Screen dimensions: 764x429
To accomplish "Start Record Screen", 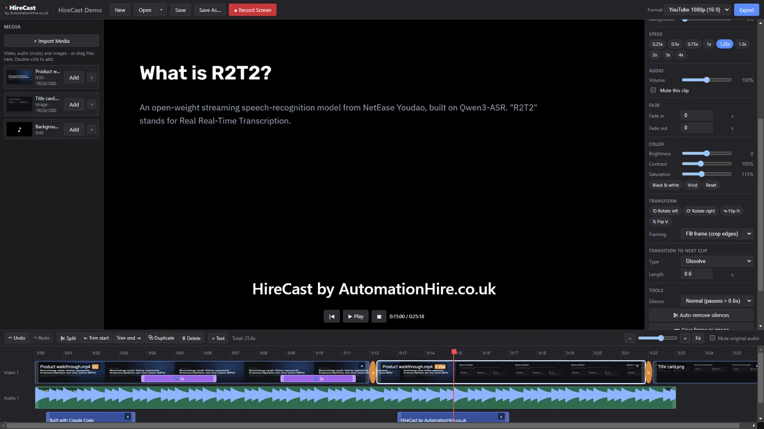I will 253,10.
